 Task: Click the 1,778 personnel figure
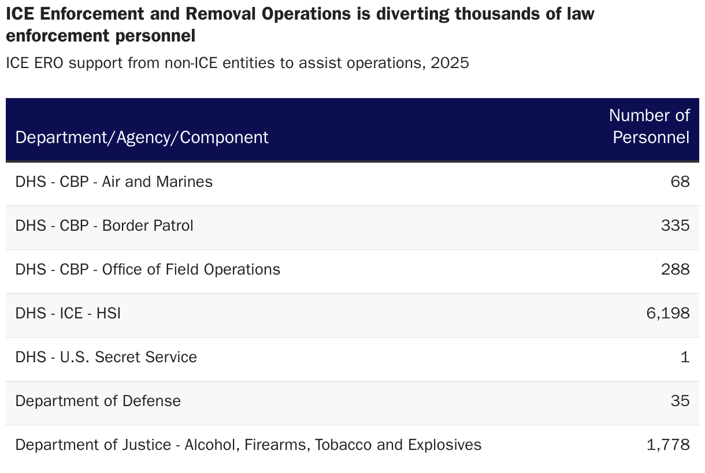[668, 445]
